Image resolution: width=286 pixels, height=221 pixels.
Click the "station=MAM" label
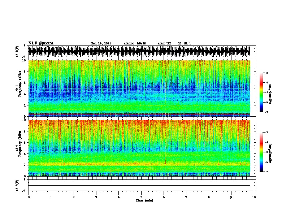(135, 43)
